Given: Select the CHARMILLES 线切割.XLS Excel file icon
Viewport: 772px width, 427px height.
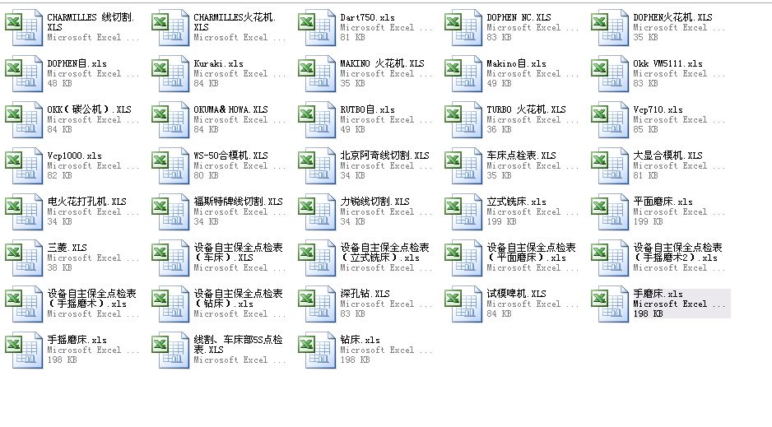Looking at the screenshot, I should 24,27.
